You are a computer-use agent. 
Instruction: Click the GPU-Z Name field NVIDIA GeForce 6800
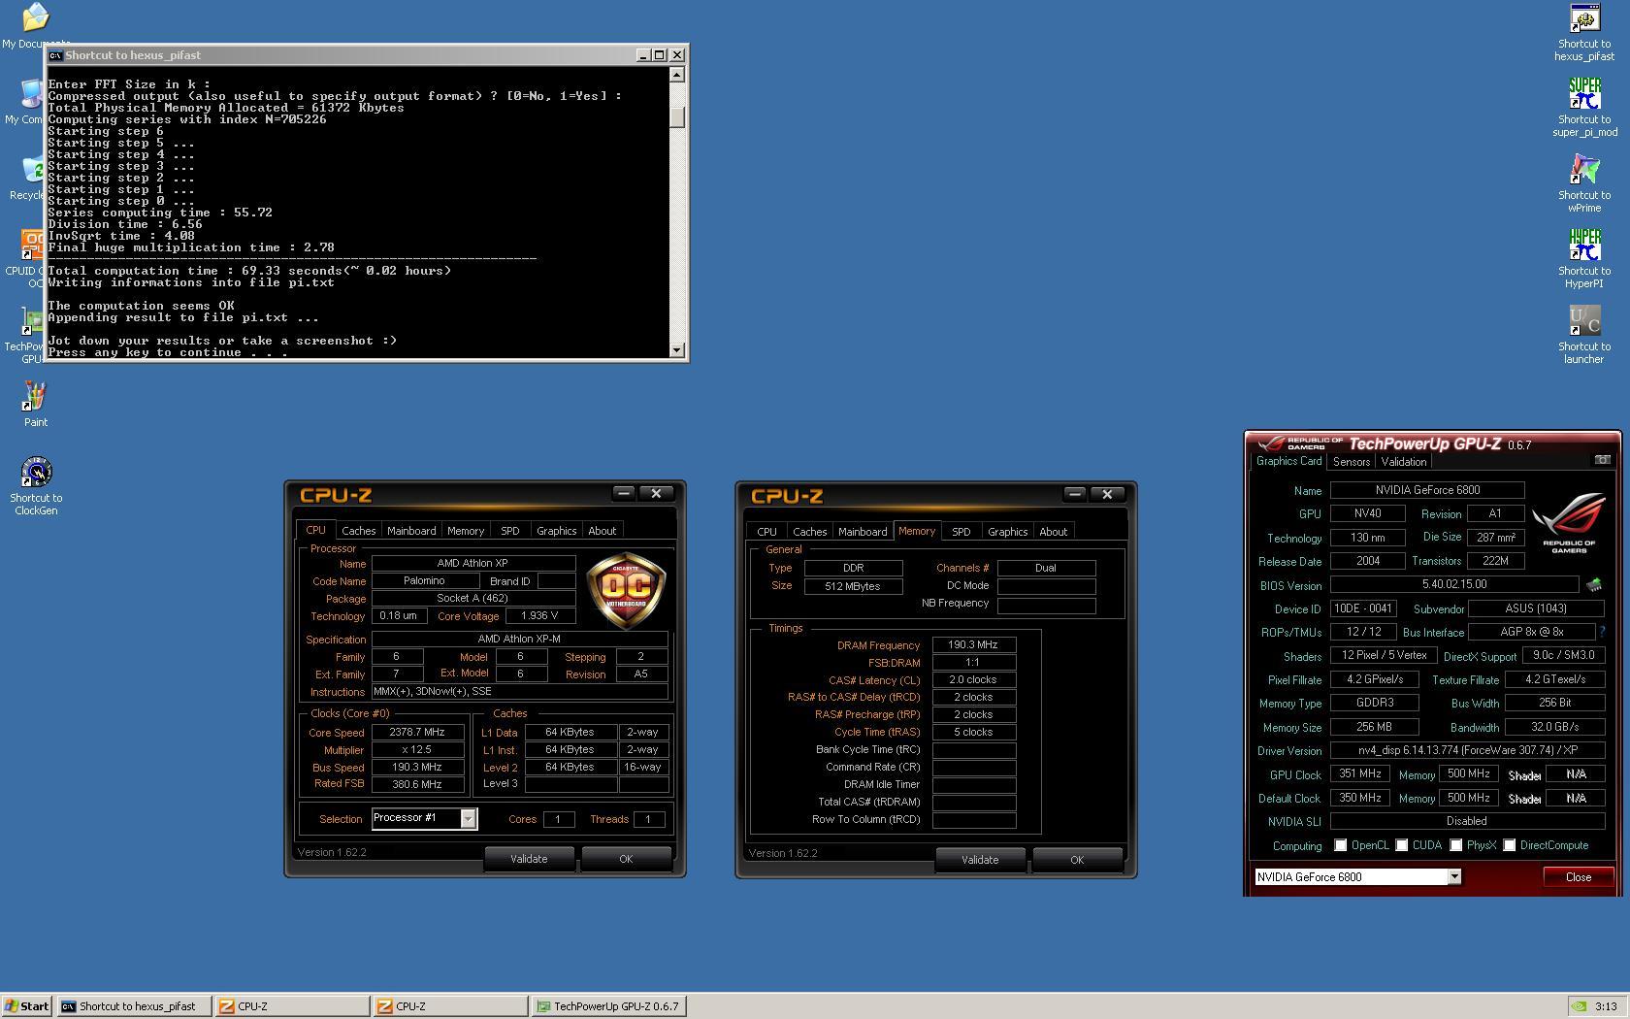pyautogui.click(x=1427, y=490)
